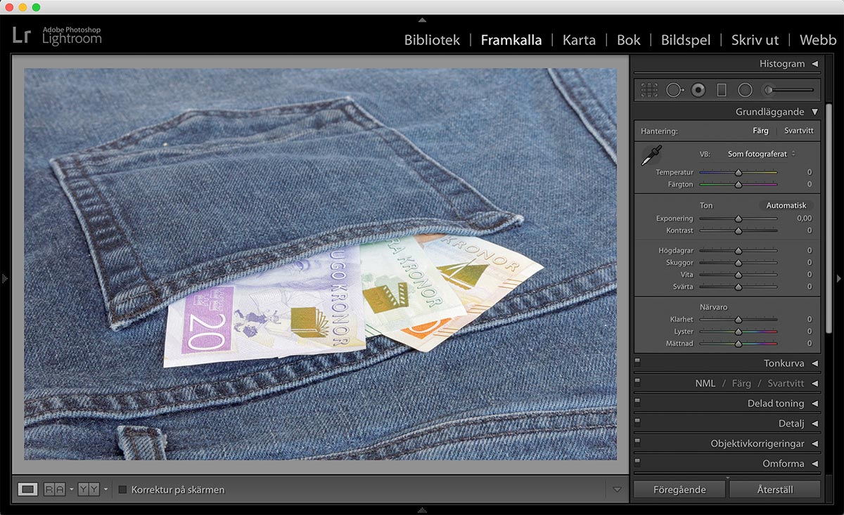844x515 pixels.
Task: Switch to the Bildspel module
Action: tap(686, 40)
